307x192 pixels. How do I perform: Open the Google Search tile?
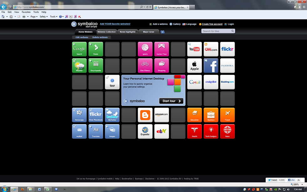pos(79,49)
